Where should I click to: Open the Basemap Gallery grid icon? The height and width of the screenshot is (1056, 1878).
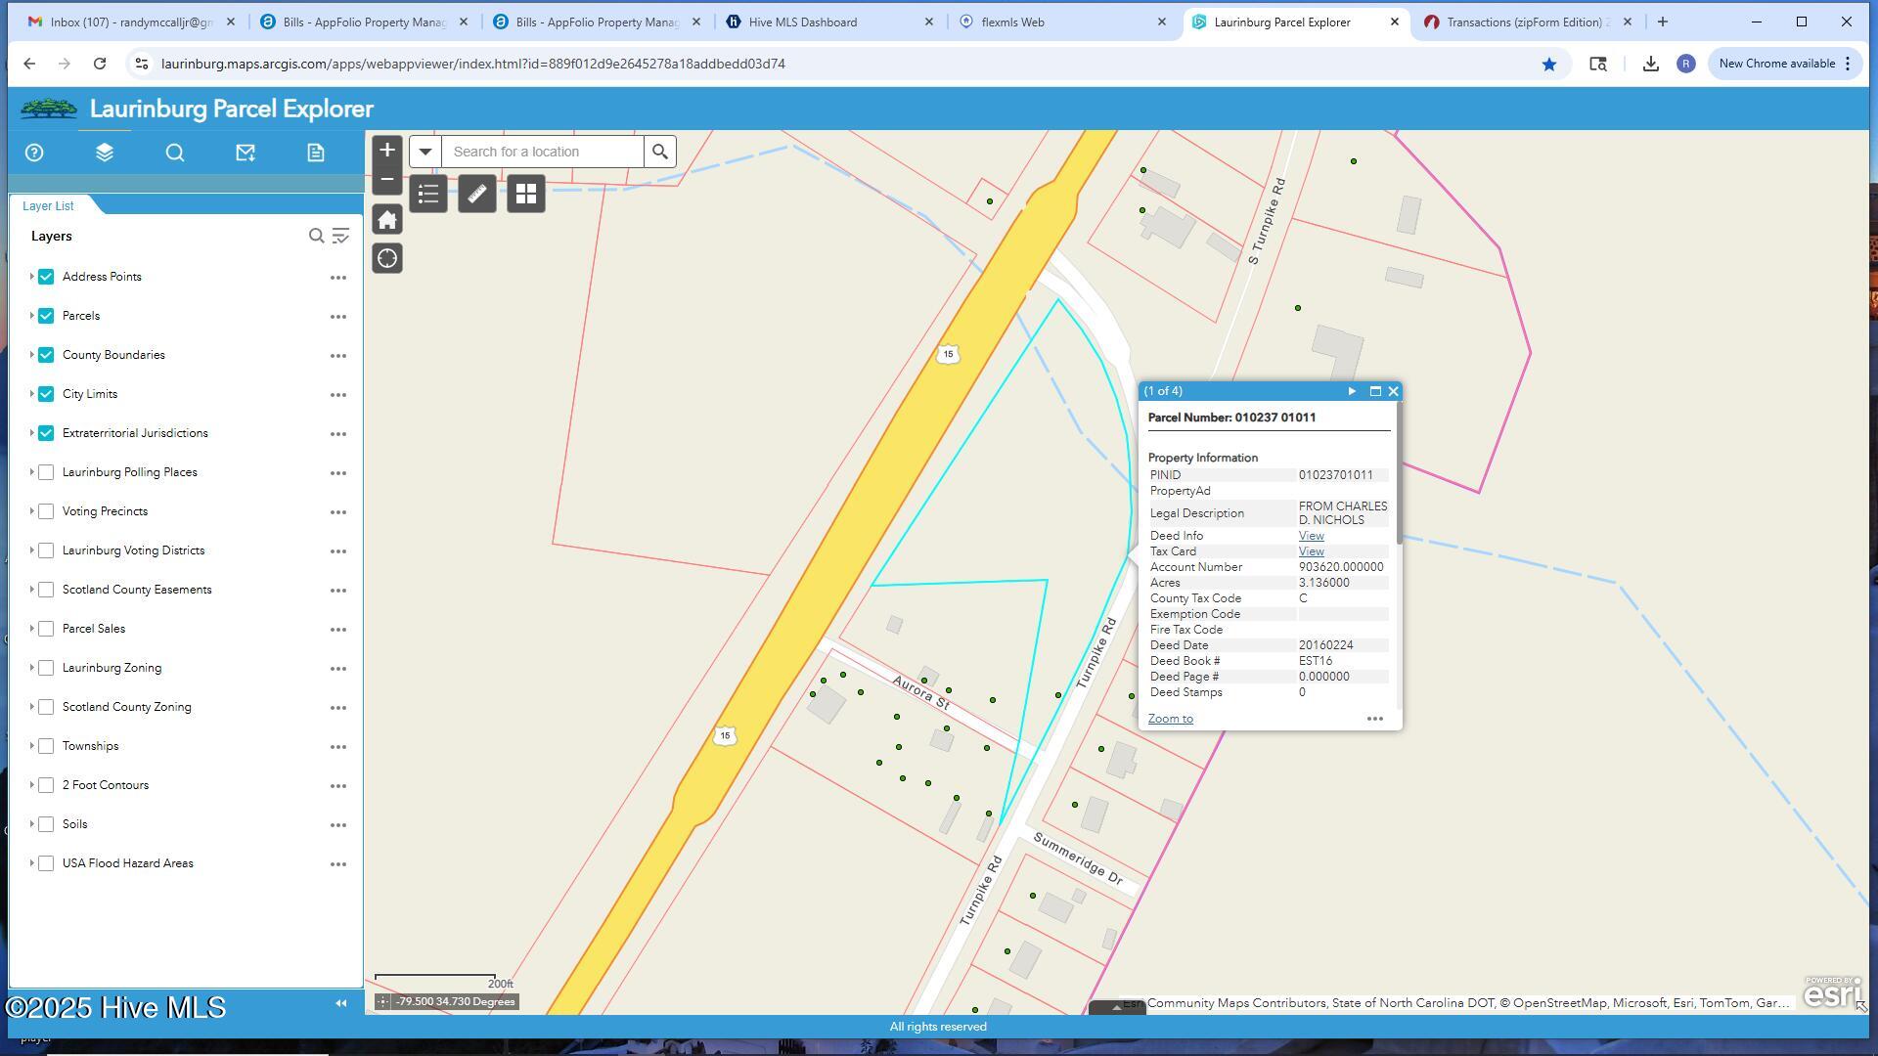[526, 194]
